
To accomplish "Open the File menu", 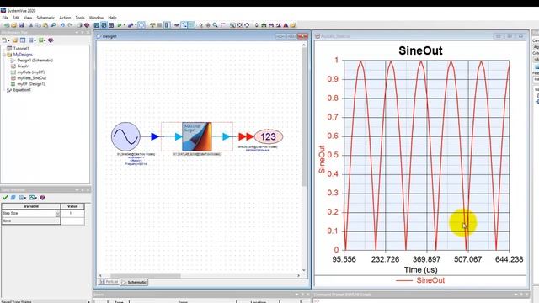I will 5,18.
